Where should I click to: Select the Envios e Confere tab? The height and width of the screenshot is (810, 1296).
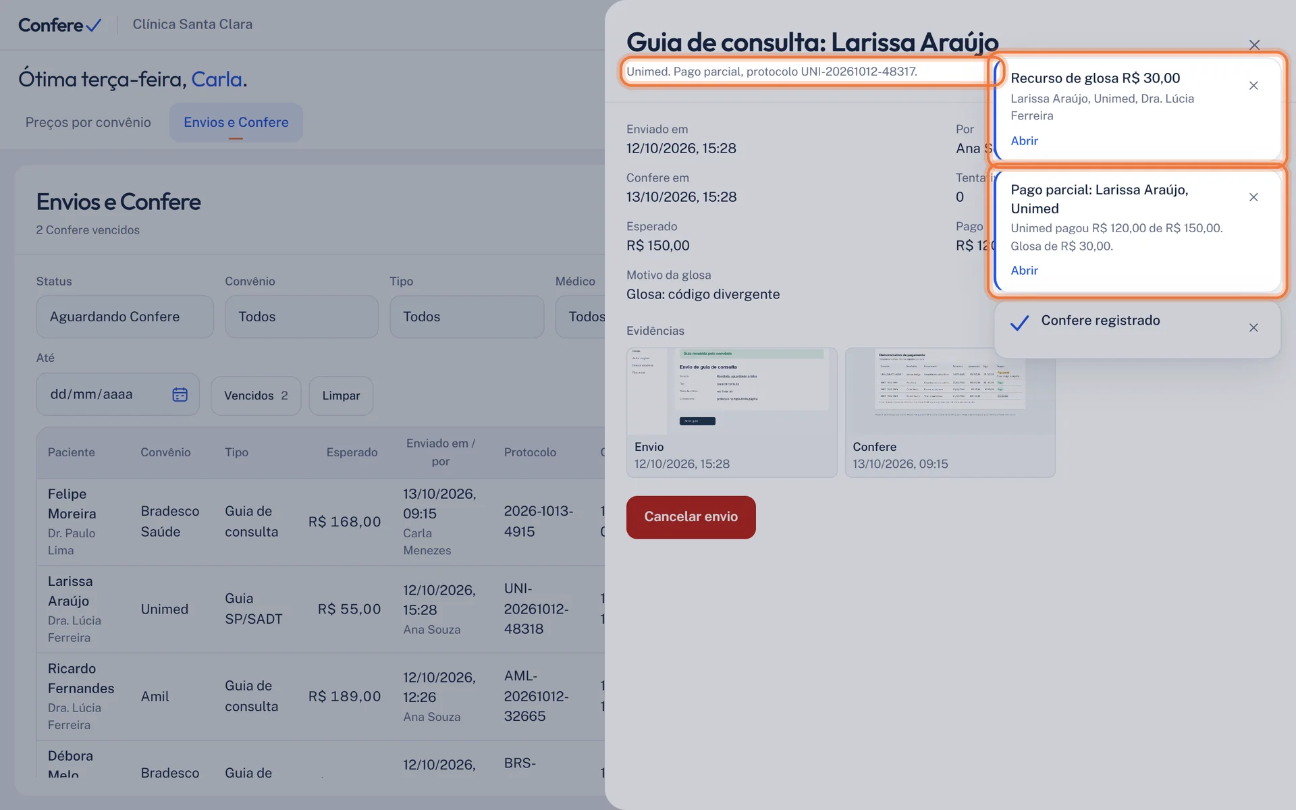coord(236,122)
